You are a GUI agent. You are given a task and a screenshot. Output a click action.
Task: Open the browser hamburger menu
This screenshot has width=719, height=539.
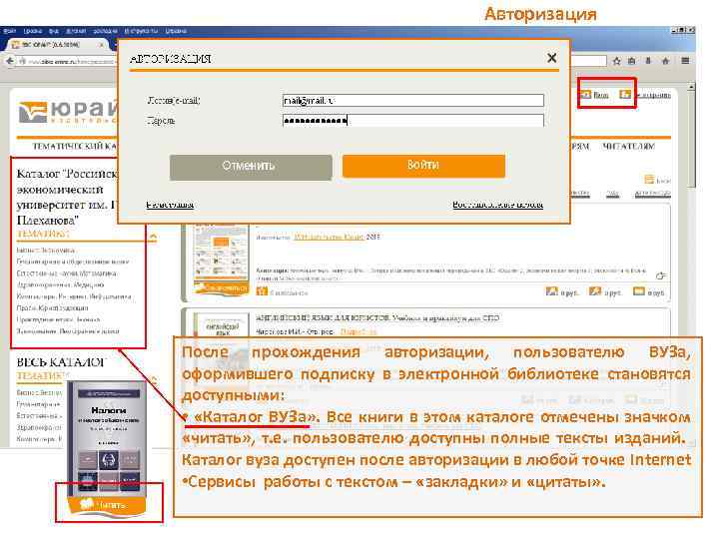[x=685, y=61]
